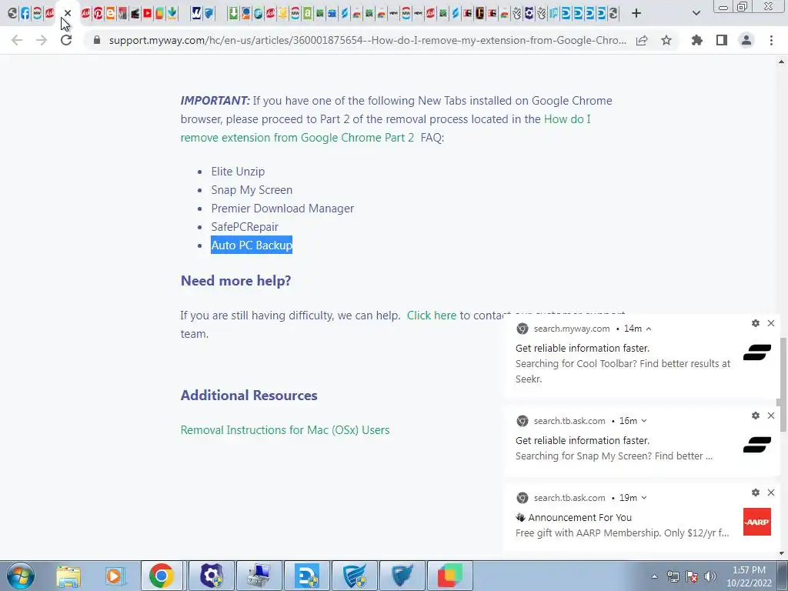Click the page vertical scrollbar thumb
The height and width of the screenshot is (591, 788).
783,385
